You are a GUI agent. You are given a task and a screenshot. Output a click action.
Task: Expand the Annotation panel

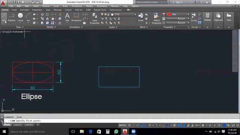pyautogui.click(x=76, y=27)
